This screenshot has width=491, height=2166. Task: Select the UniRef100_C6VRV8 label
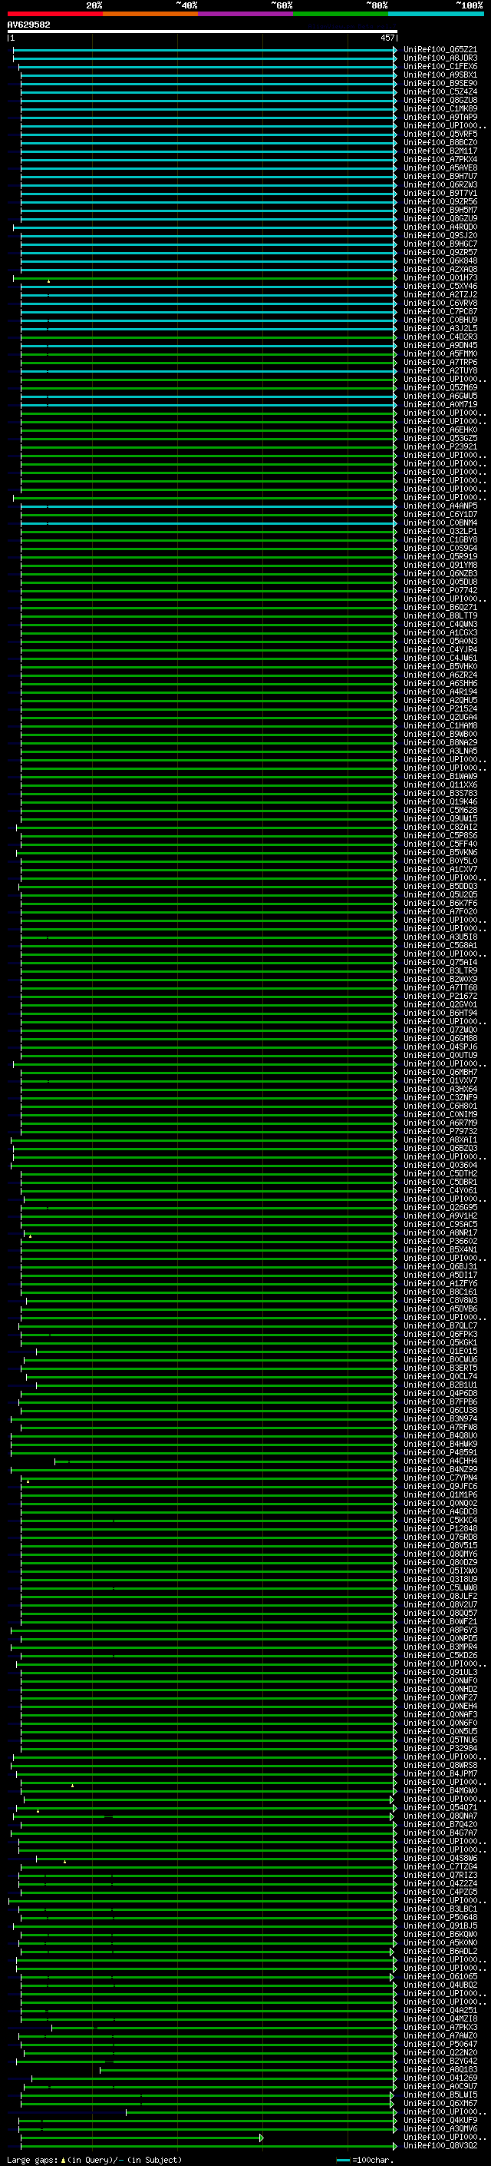click(x=440, y=304)
